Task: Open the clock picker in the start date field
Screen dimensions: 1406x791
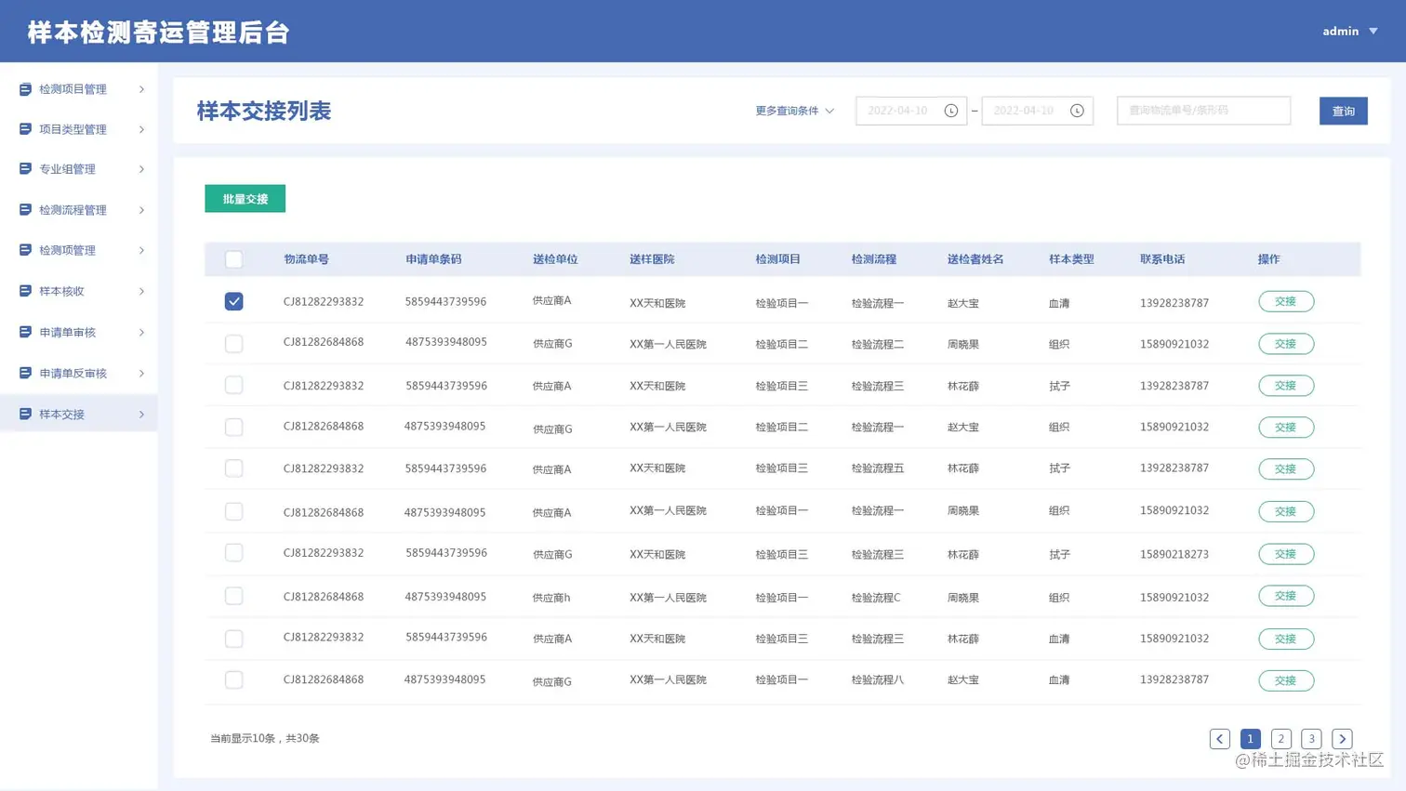Action: (x=950, y=111)
